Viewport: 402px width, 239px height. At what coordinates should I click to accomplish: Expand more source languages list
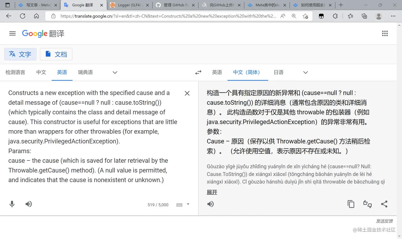click(x=115, y=72)
